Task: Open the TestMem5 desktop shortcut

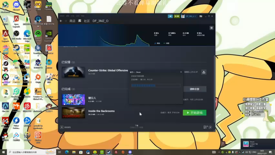Action: click(x=49, y=6)
